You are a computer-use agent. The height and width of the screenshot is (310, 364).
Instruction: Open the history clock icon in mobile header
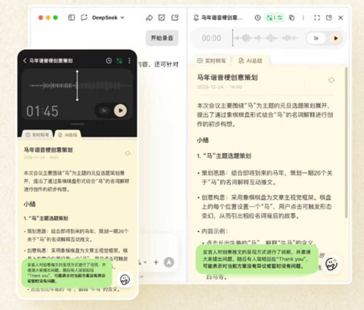109,61
